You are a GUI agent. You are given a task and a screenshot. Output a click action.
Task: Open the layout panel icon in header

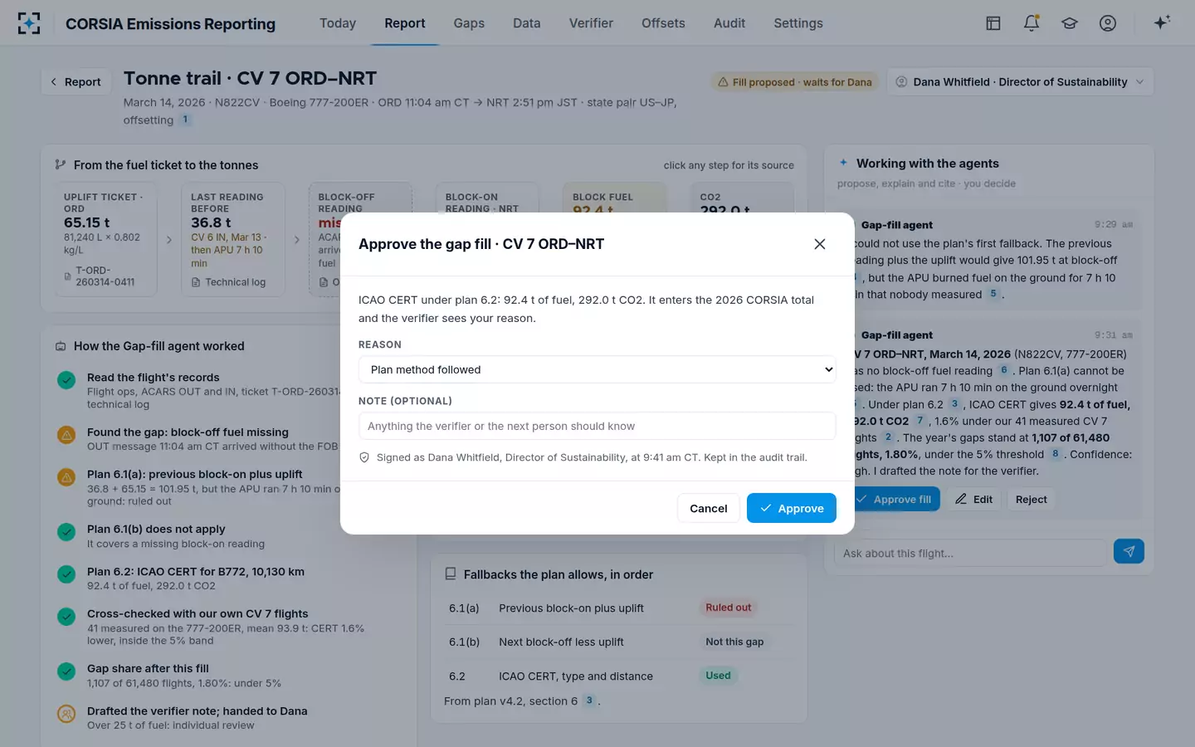pos(993,23)
